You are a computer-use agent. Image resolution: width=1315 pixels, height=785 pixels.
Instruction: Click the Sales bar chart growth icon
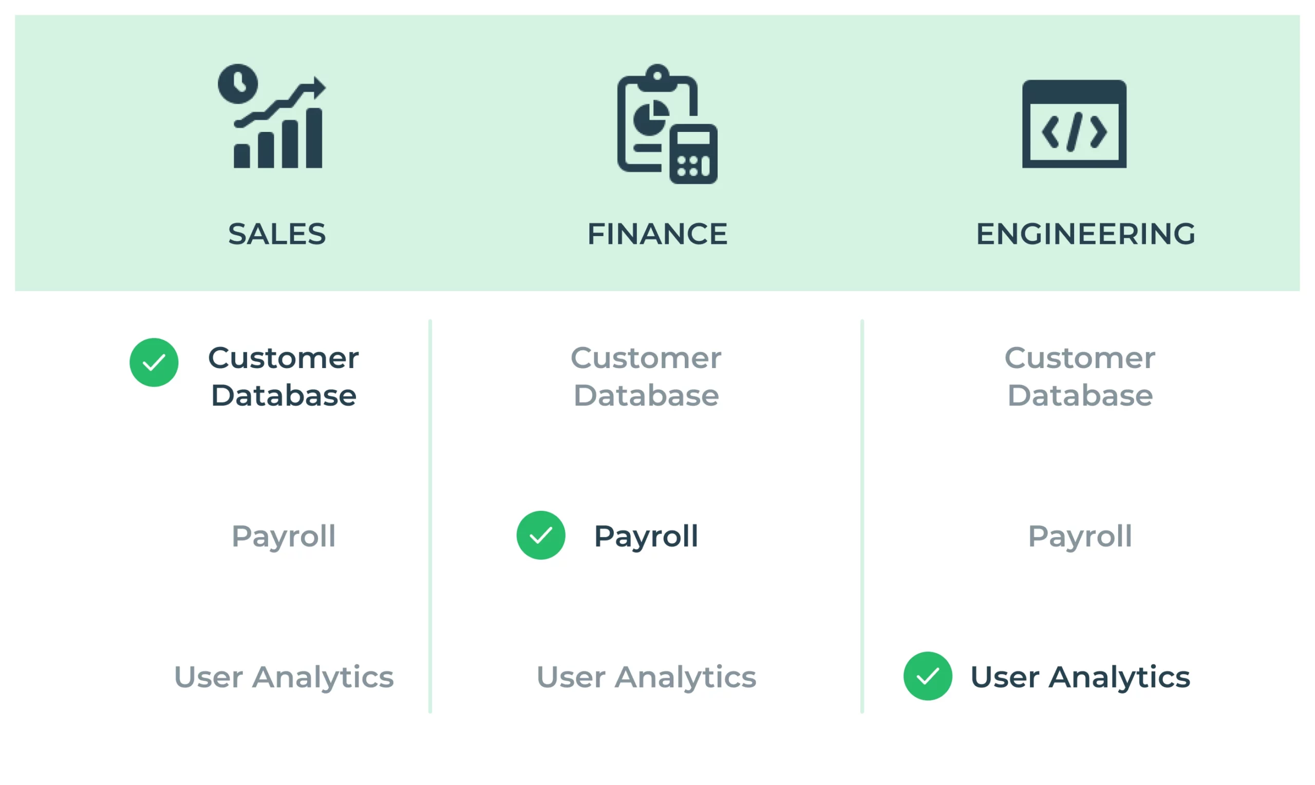point(271,117)
